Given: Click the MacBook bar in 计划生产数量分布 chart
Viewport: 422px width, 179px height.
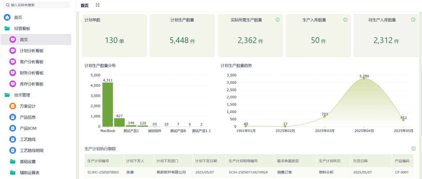Looking at the screenshot, I should click(x=108, y=104).
